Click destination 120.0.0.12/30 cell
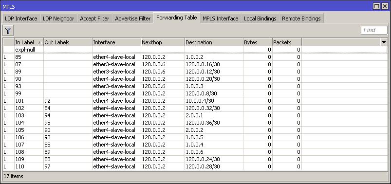This screenshot has height=184, width=391. click(x=214, y=72)
